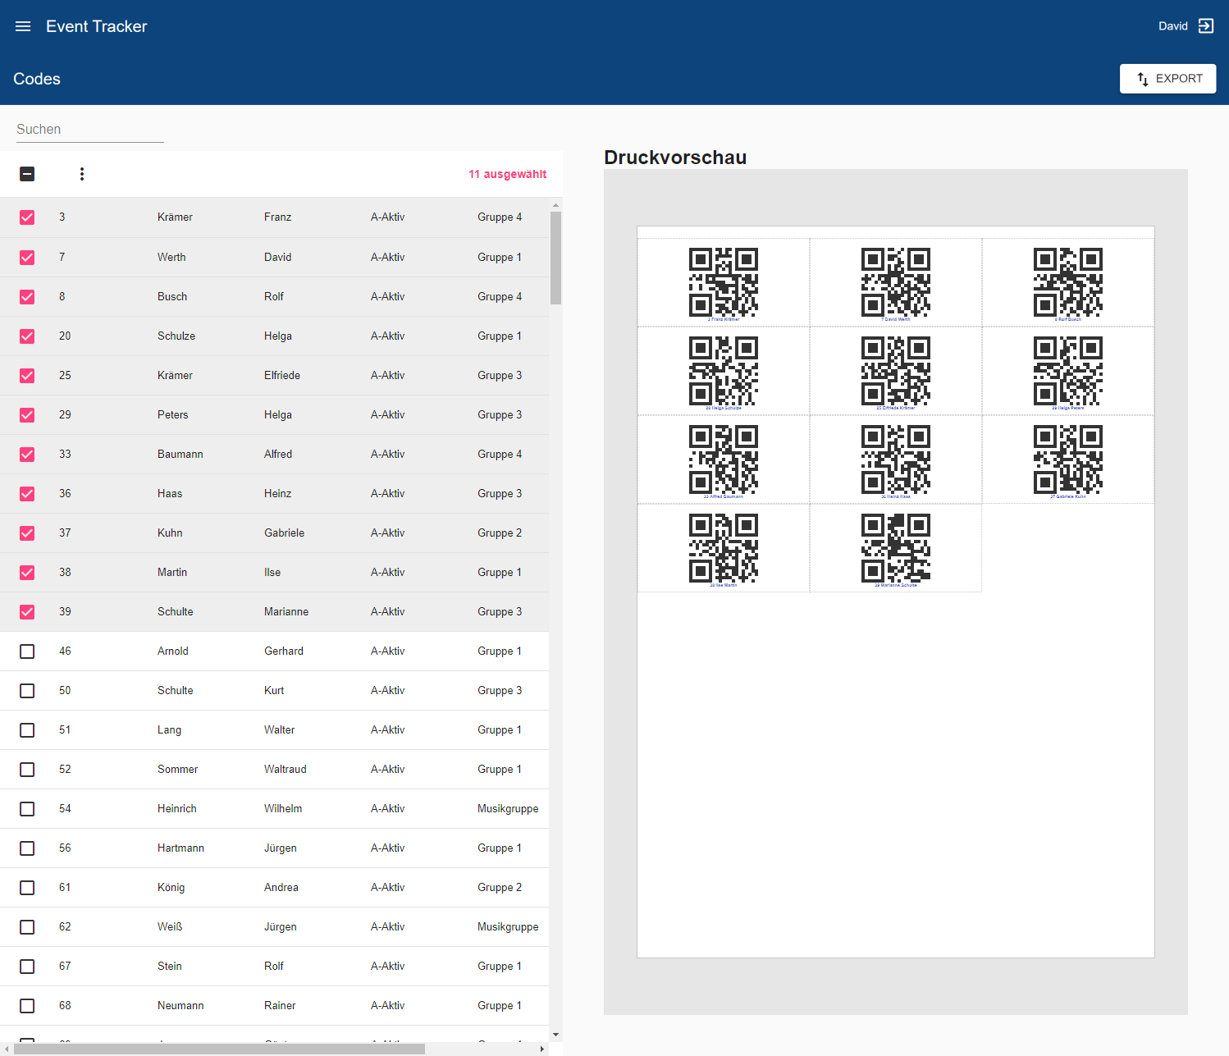
Task: Click surname "Hartmann" in row 56
Action: coord(180,848)
